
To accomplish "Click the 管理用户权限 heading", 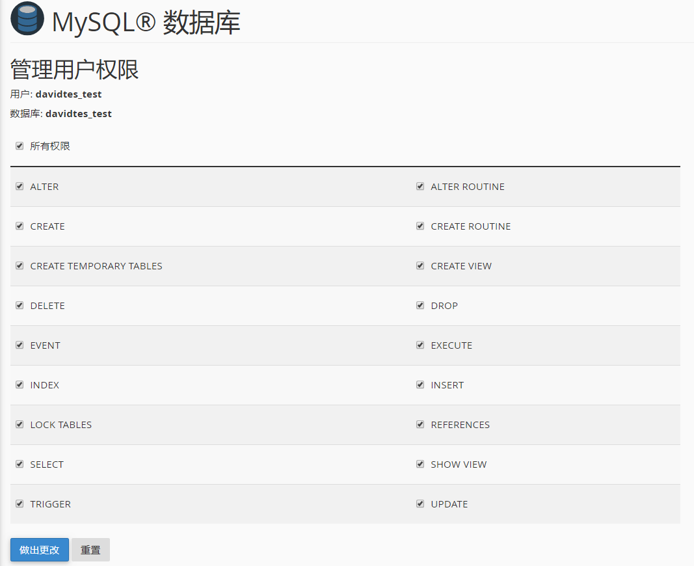I will click(74, 70).
